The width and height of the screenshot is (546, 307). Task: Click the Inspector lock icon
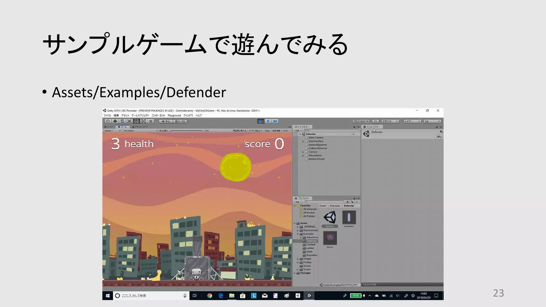tap(437, 127)
